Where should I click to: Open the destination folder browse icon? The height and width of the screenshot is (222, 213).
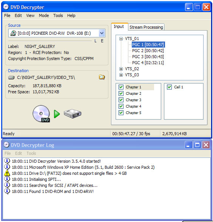tap(102, 77)
